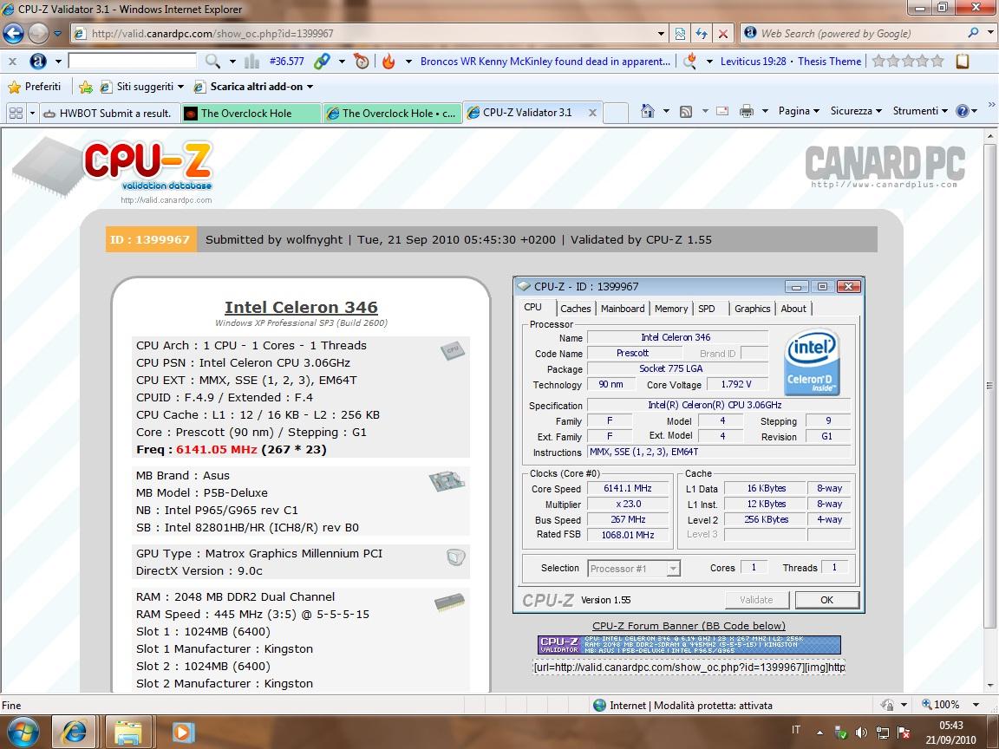Click CPU-Z Forum Banner link
This screenshot has width=999, height=749.
[689, 625]
